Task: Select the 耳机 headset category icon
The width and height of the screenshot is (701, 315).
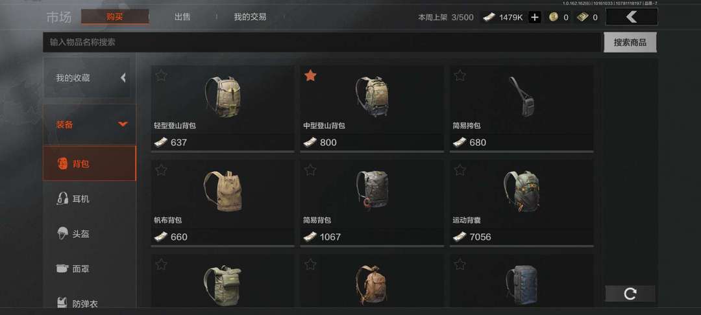Action: pyautogui.click(x=62, y=198)
